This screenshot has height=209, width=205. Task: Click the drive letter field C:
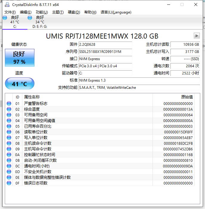[x=105, y=73]
